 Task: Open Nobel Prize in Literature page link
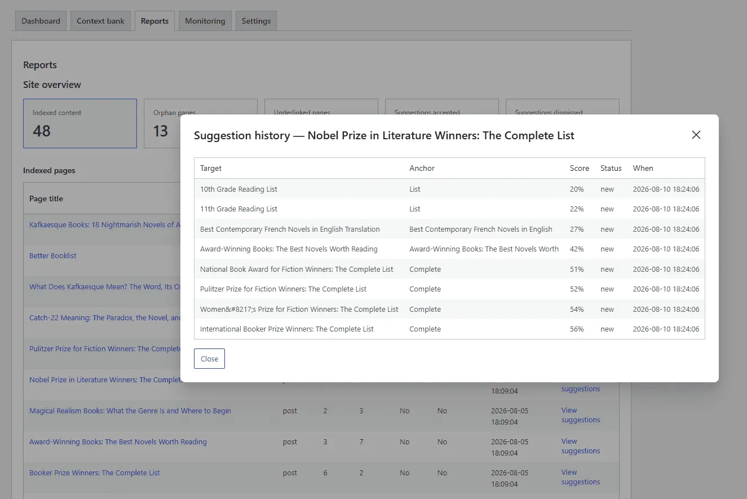pos(105,379)
